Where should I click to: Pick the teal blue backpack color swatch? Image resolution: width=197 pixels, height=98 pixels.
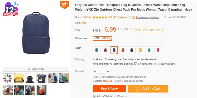coord(97,50)
